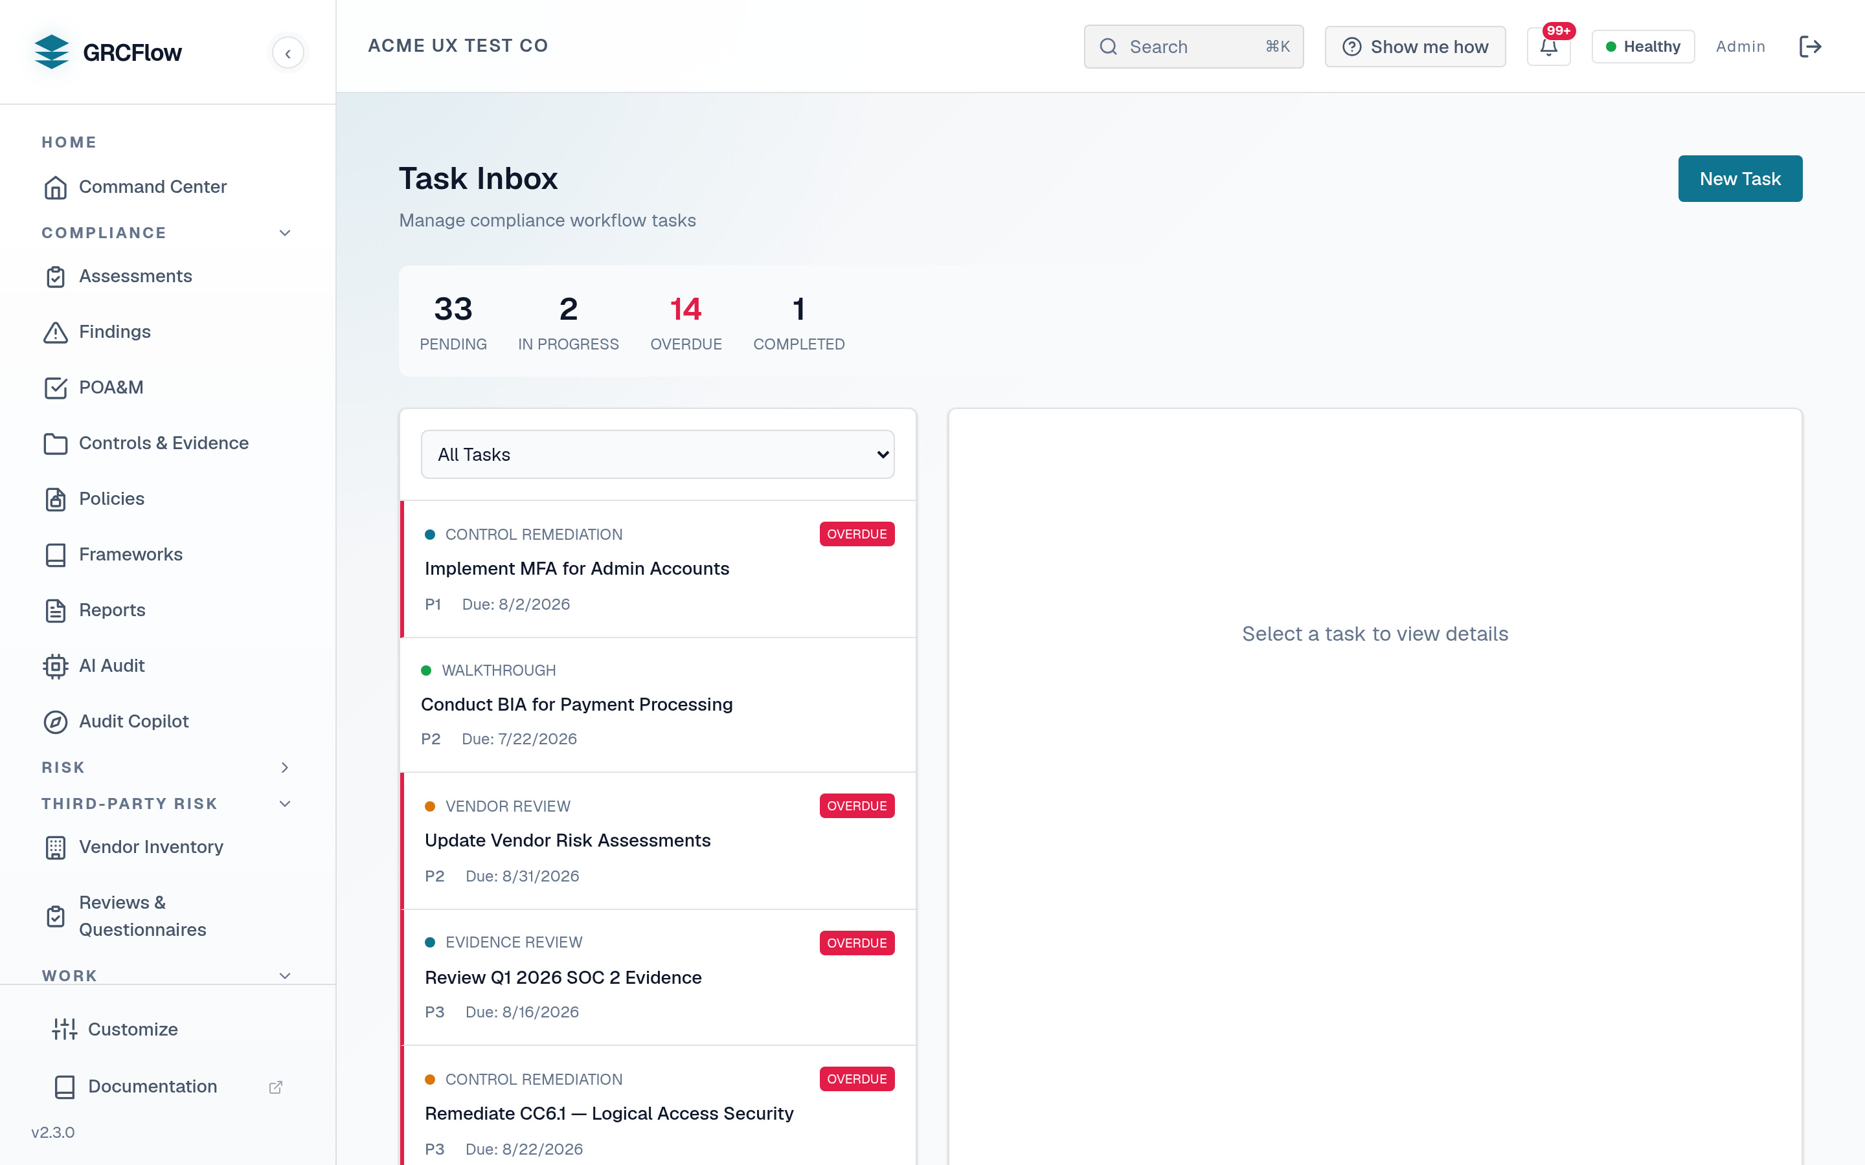Open the Customize settings link

pyautogui.click(x=167, y=1029)
